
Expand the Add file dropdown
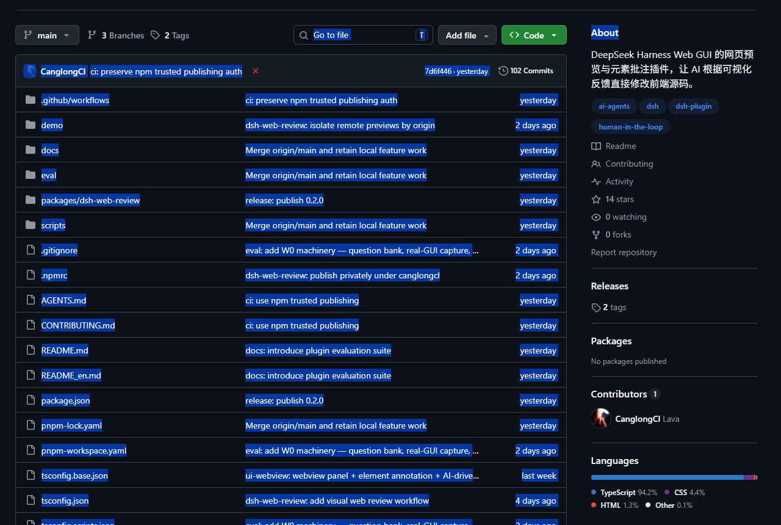pyautogui.click(x=467, y=35)
